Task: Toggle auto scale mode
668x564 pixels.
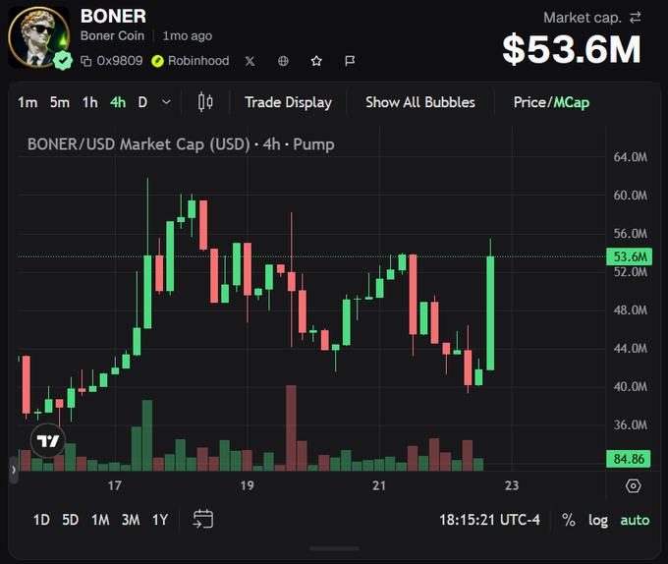Action: [635, 520]
